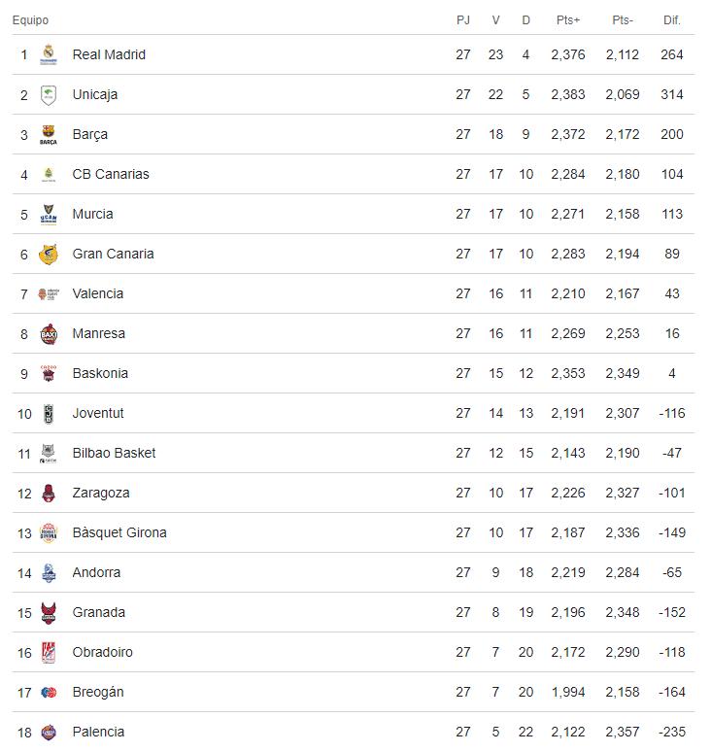This screenshot has height=752, width=711.
Task: Open the Valencia team link
Action: click(98, 293)
